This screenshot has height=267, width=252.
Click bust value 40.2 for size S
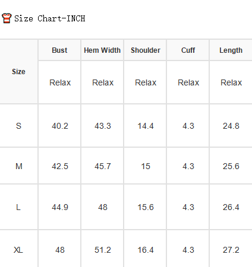click(60, 126)
